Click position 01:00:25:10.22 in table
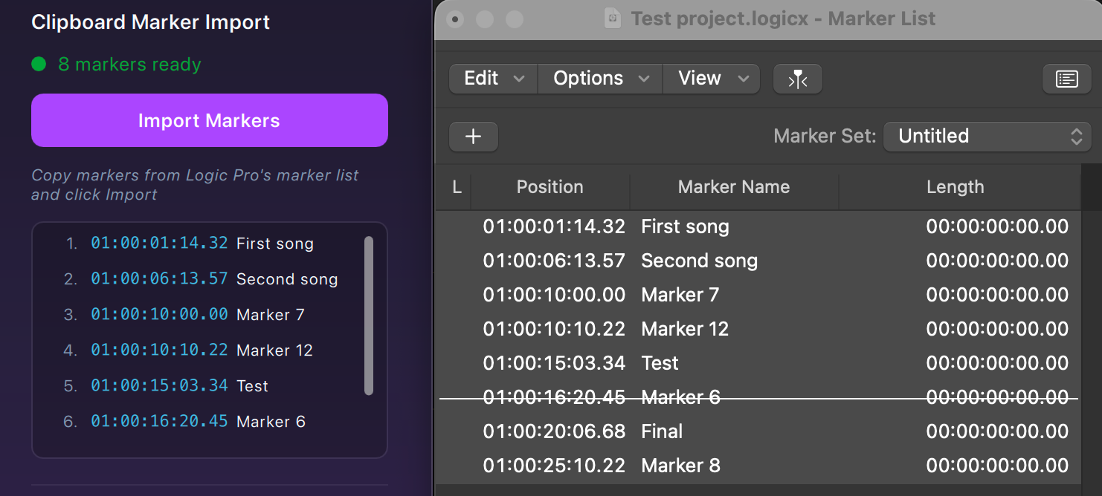 (554, 466)
